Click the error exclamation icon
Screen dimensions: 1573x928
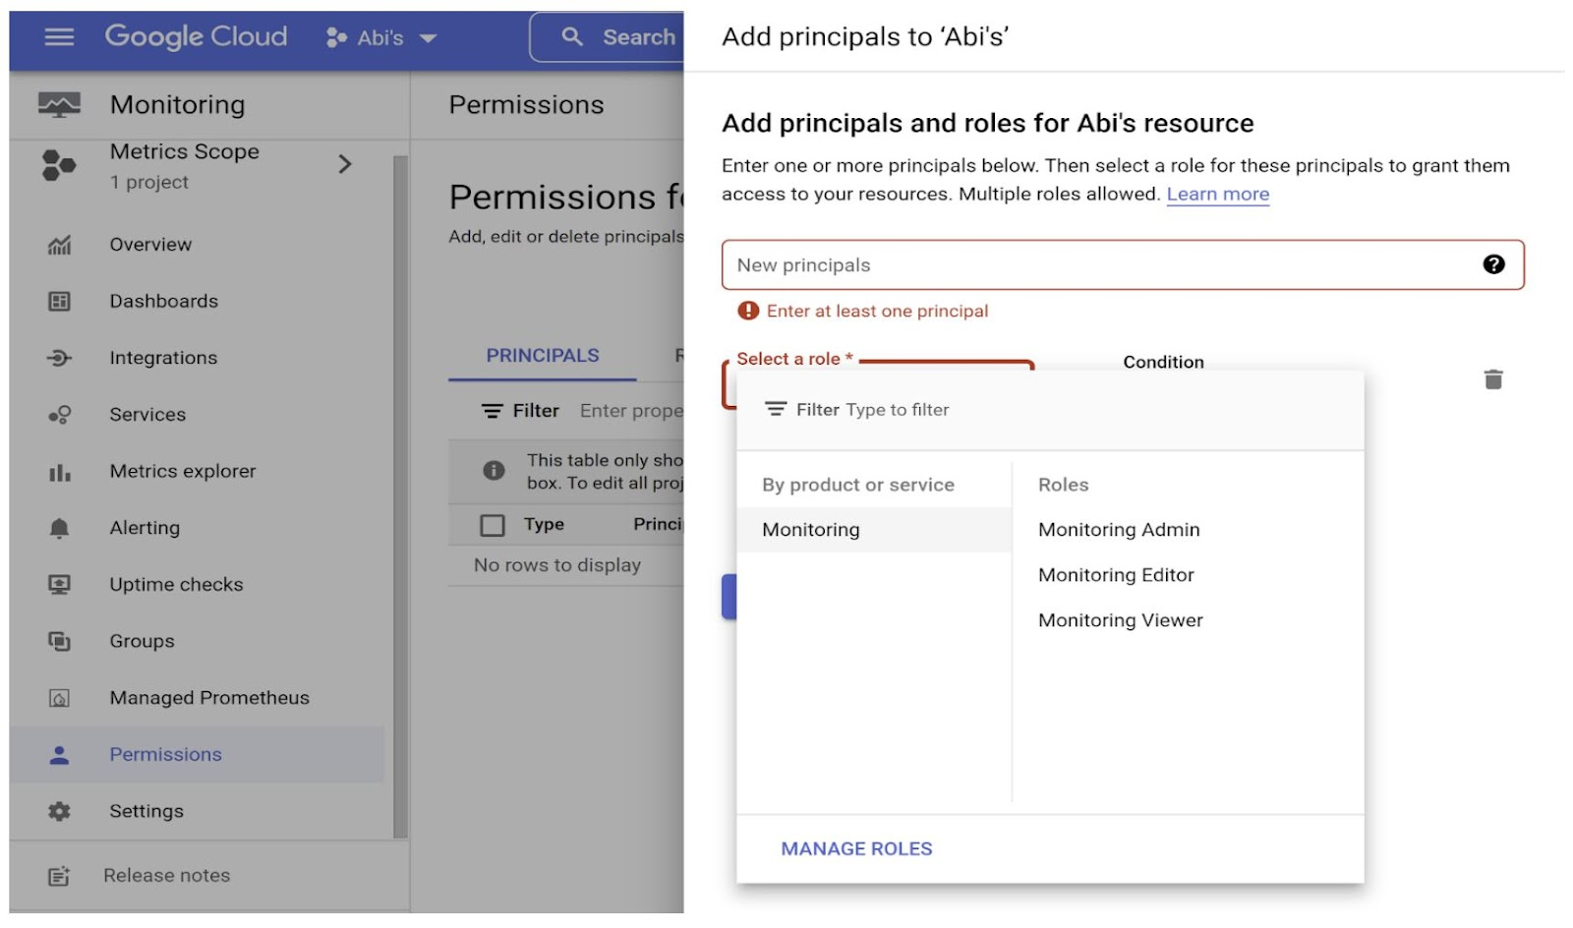point(748,311)
